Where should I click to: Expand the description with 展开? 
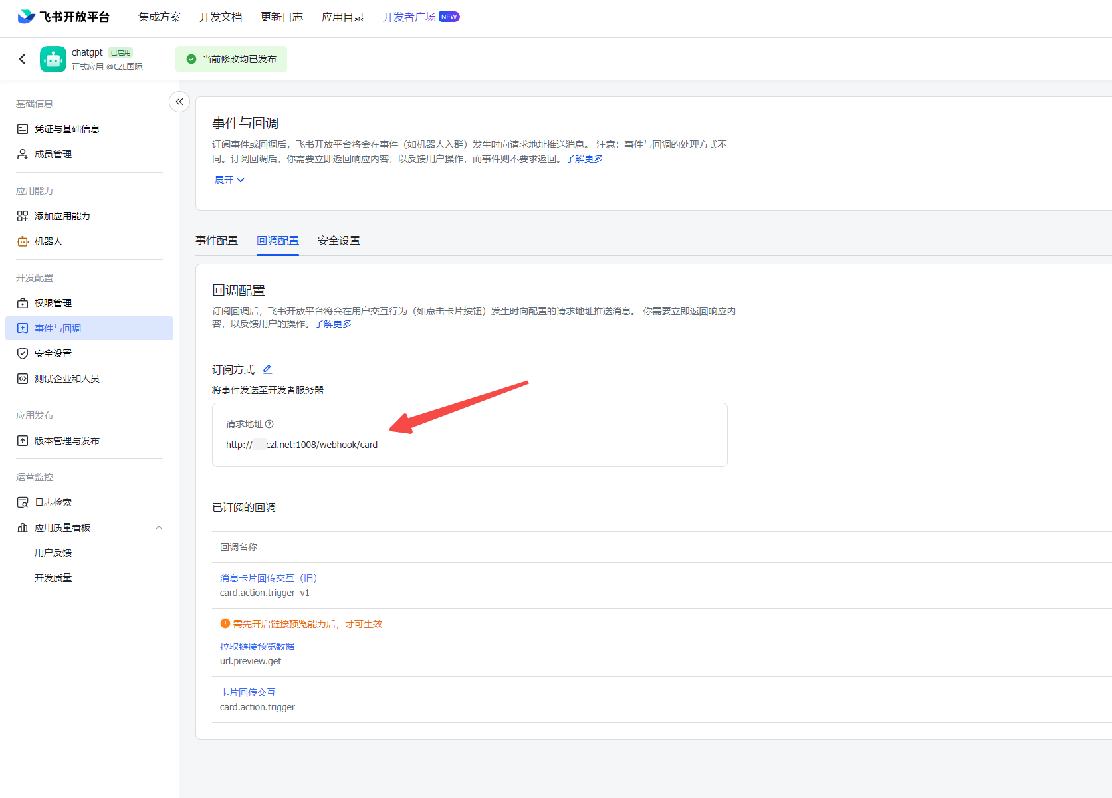pos(229,180)
